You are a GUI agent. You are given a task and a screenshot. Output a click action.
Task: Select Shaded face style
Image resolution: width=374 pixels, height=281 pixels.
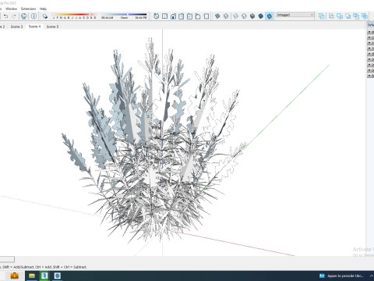tap(252, 16)
